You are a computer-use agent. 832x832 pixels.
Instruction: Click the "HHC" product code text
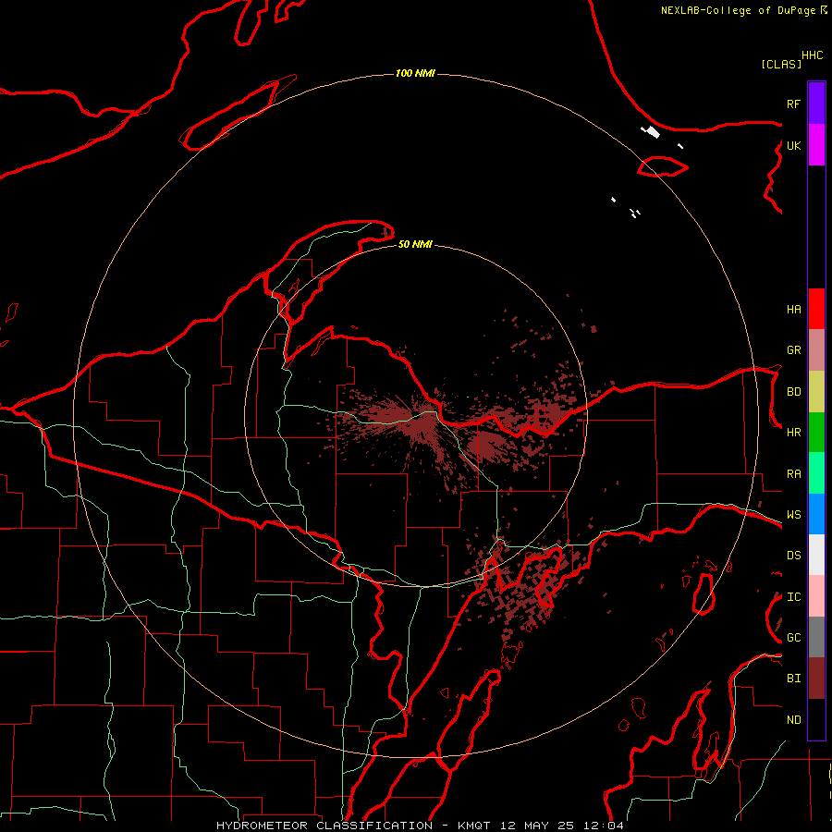[x=812, y=55]
